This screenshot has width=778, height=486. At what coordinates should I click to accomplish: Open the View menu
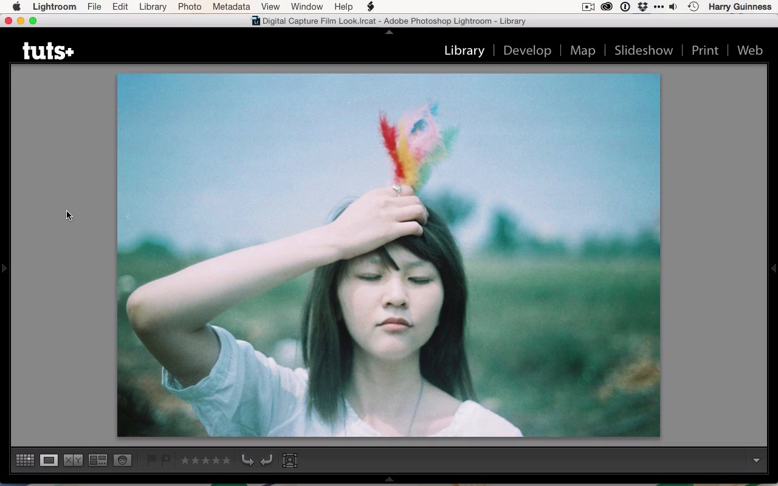point(270,7)
